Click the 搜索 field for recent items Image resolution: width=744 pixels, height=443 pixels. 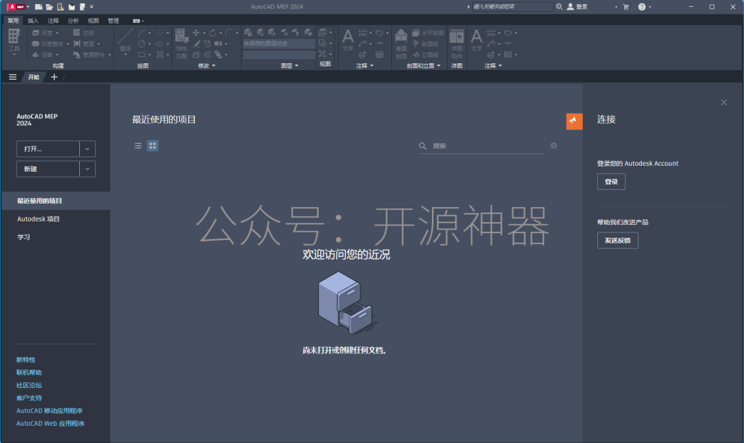482,146
